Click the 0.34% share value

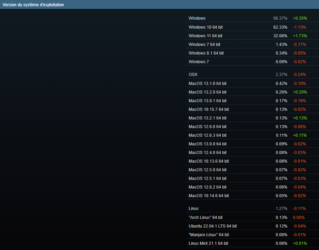click(x=281, y=53)
